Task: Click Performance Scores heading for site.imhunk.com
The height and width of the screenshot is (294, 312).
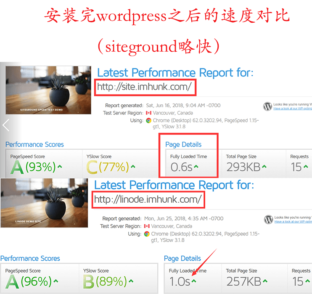Action: pos(34,144)
